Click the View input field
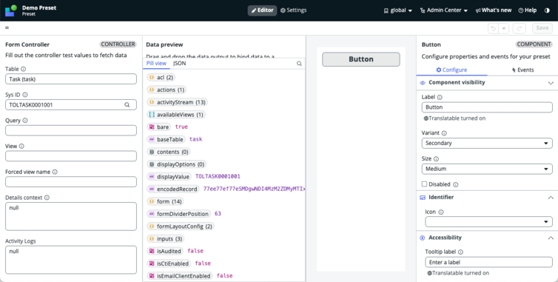Viewport: 558px width, 282px height. (x=71, y=156)
